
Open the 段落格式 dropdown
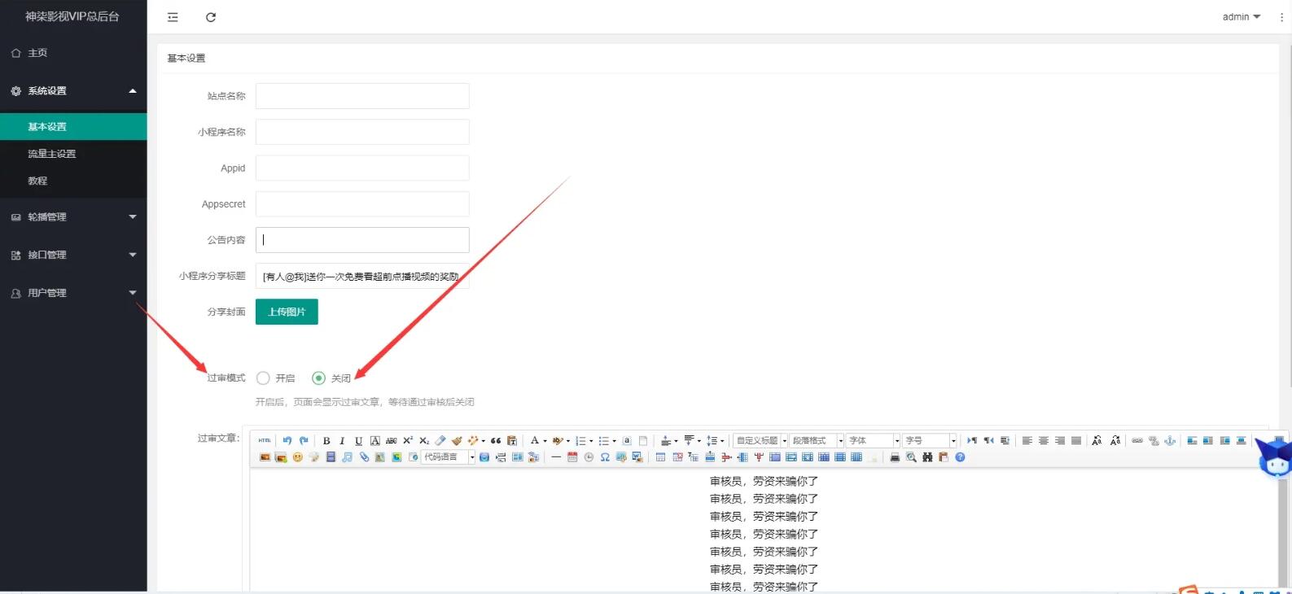click(817, 441)
